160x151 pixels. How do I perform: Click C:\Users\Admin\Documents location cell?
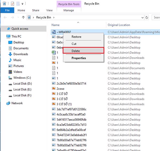pos(126,68)
